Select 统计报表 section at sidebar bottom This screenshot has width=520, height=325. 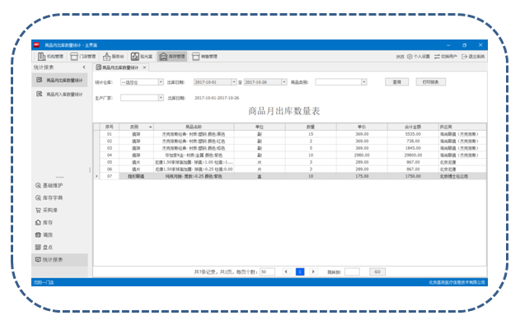click(x=59, y=260)
